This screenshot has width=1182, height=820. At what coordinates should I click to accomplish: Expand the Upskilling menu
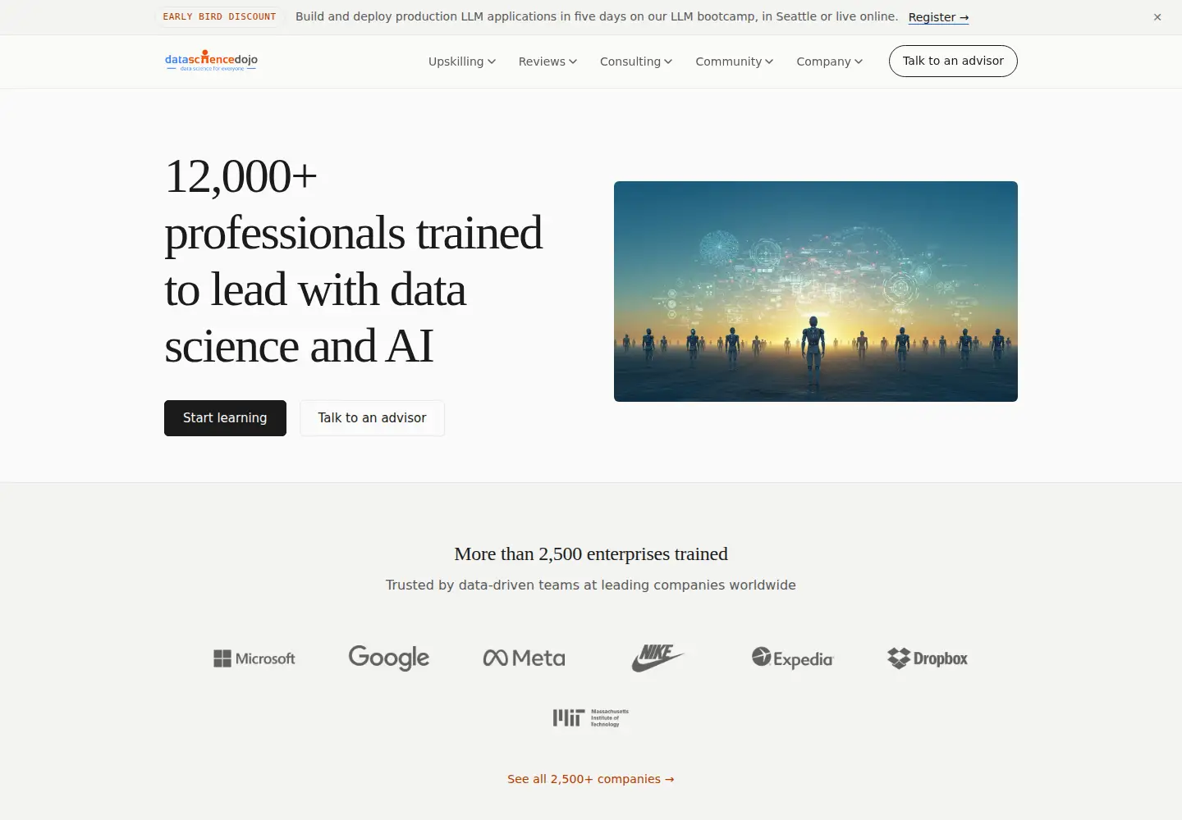[462, 61]
